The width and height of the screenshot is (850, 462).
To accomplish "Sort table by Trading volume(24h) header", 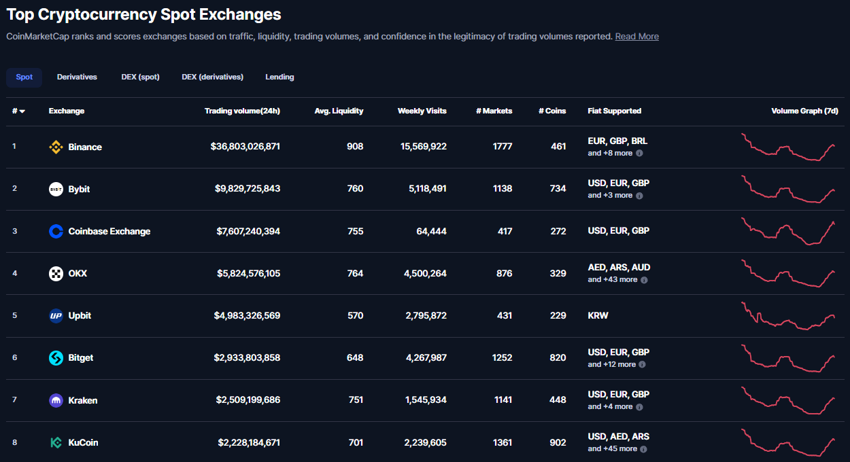I will (242, 111).
